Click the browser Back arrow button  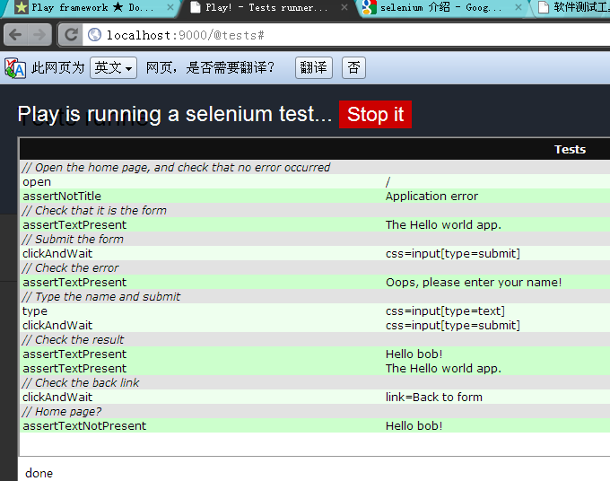coord(15,35)
